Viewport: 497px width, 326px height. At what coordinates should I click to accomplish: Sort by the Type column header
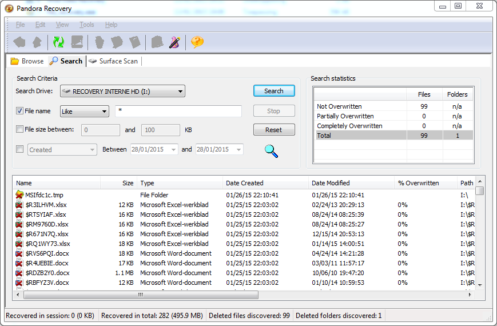click(180, 183)
